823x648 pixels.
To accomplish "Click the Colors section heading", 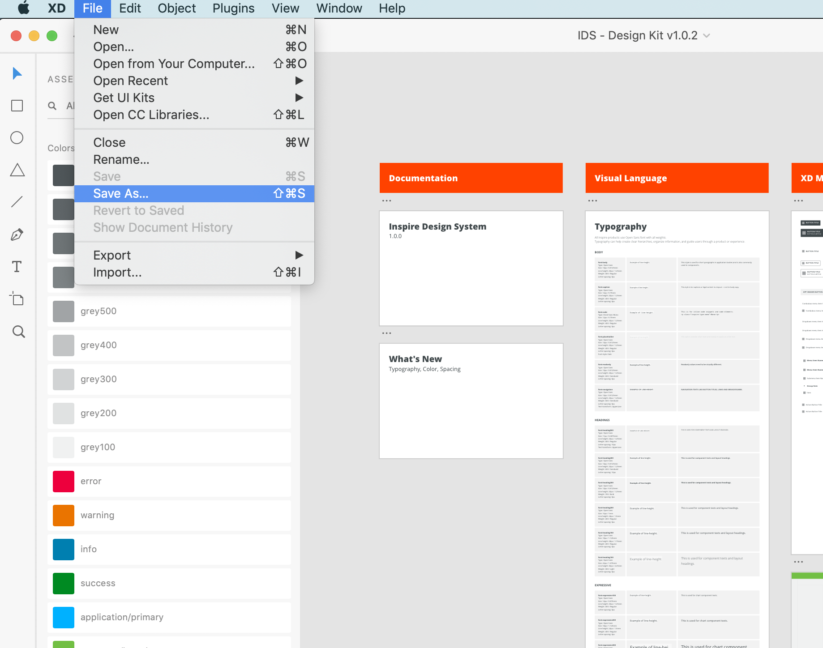I will click(x=61, y=148).
